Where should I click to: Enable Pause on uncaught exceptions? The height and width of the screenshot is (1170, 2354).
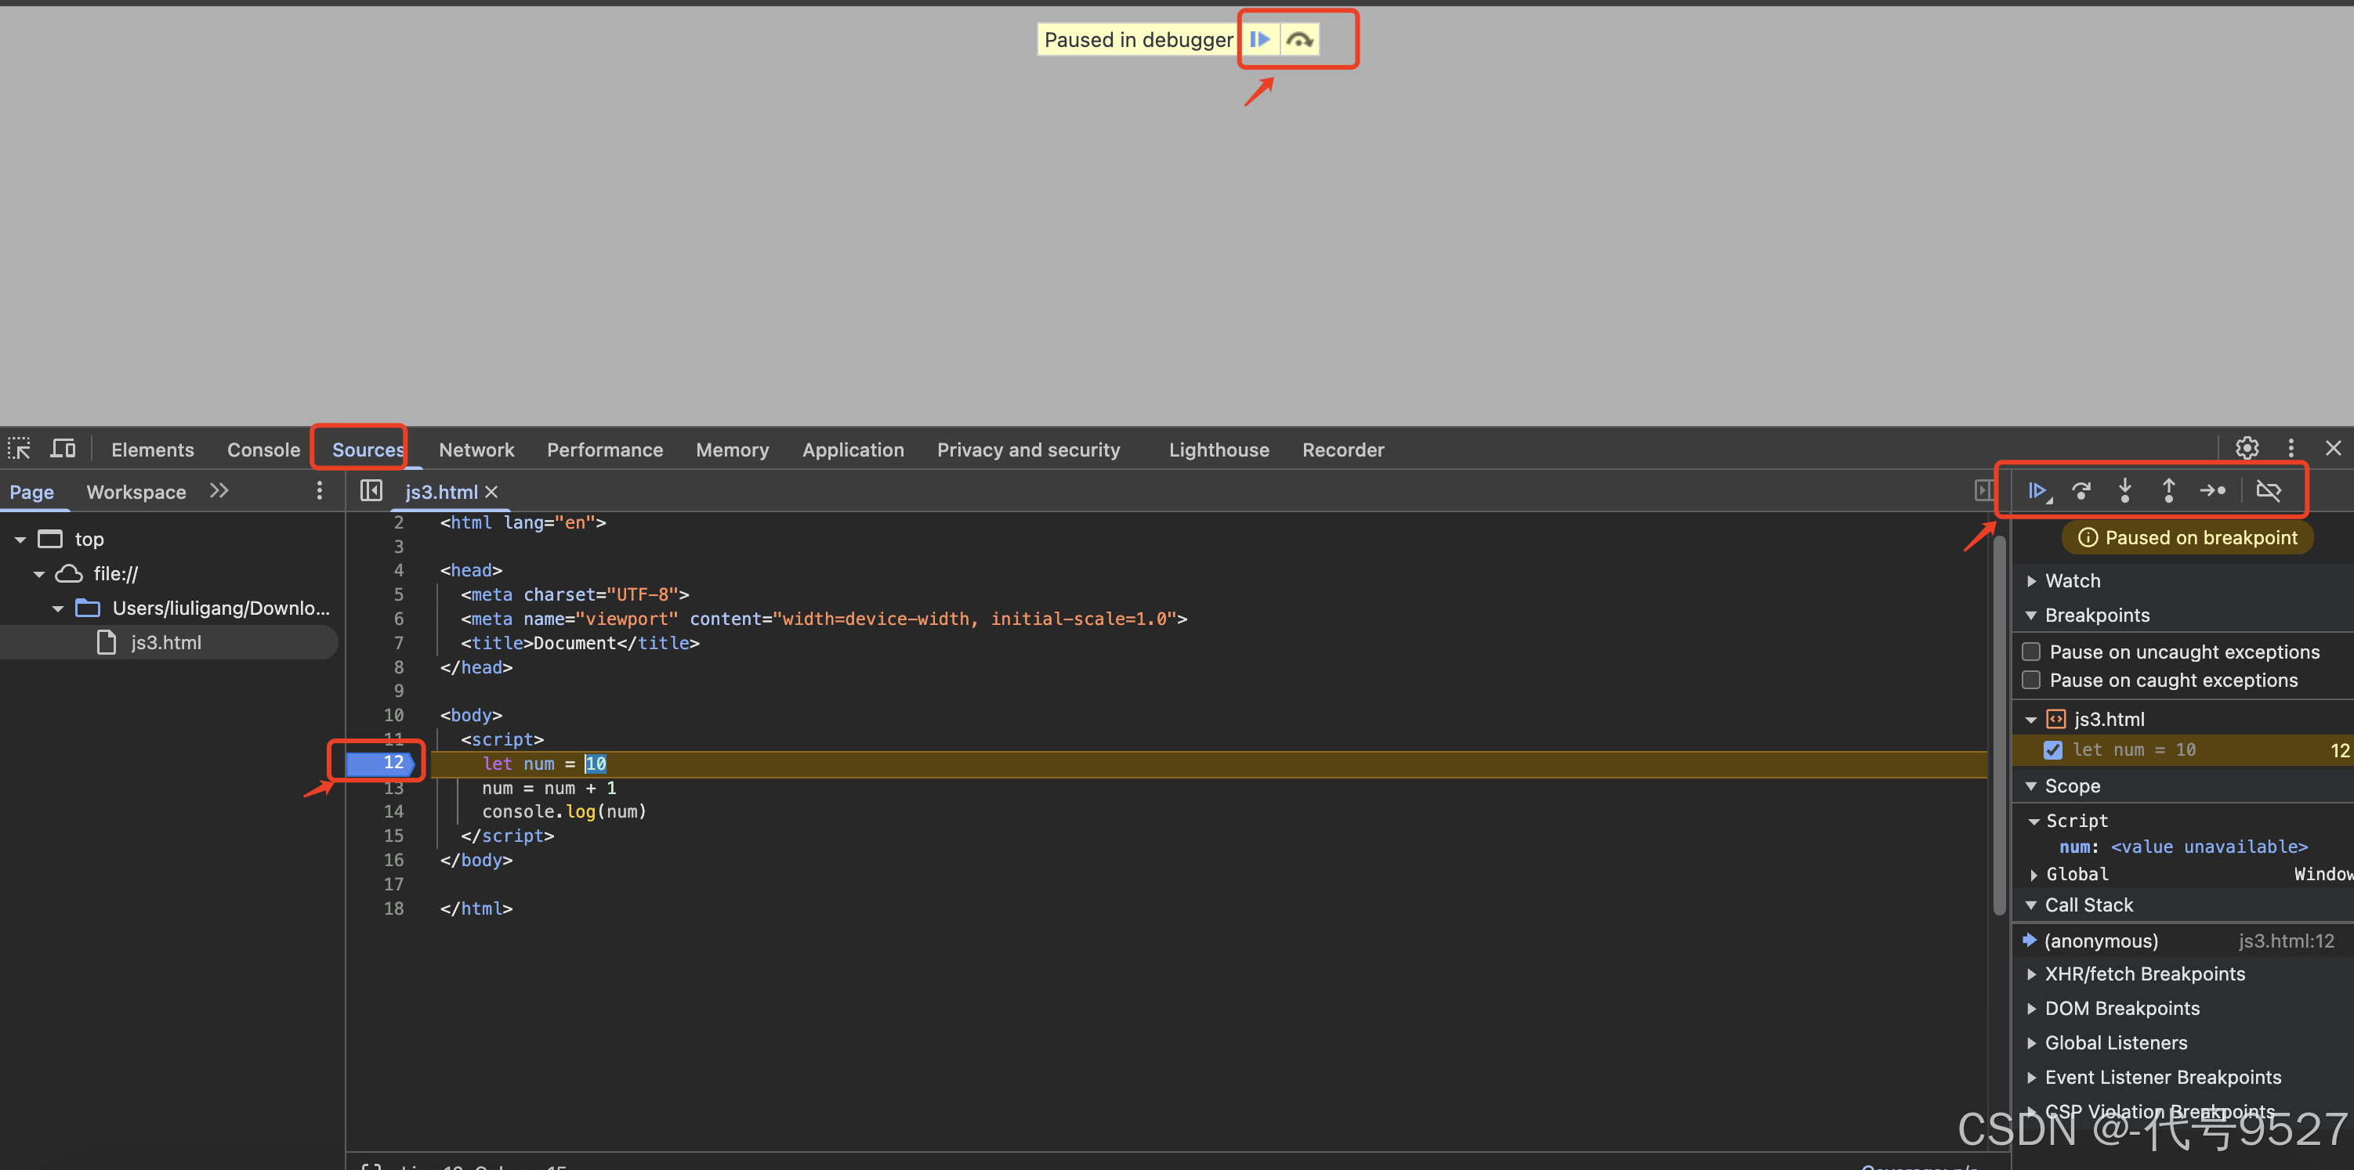pos(2031,652)
